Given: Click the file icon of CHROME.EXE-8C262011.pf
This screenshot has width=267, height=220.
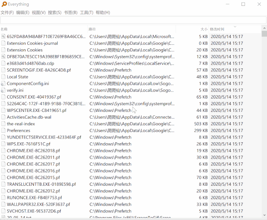Looking at the screenshot, I should click(x=3, y=157).
